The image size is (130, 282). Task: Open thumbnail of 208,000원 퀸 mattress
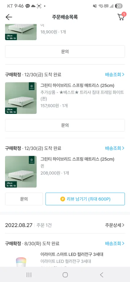coord(21,172)
